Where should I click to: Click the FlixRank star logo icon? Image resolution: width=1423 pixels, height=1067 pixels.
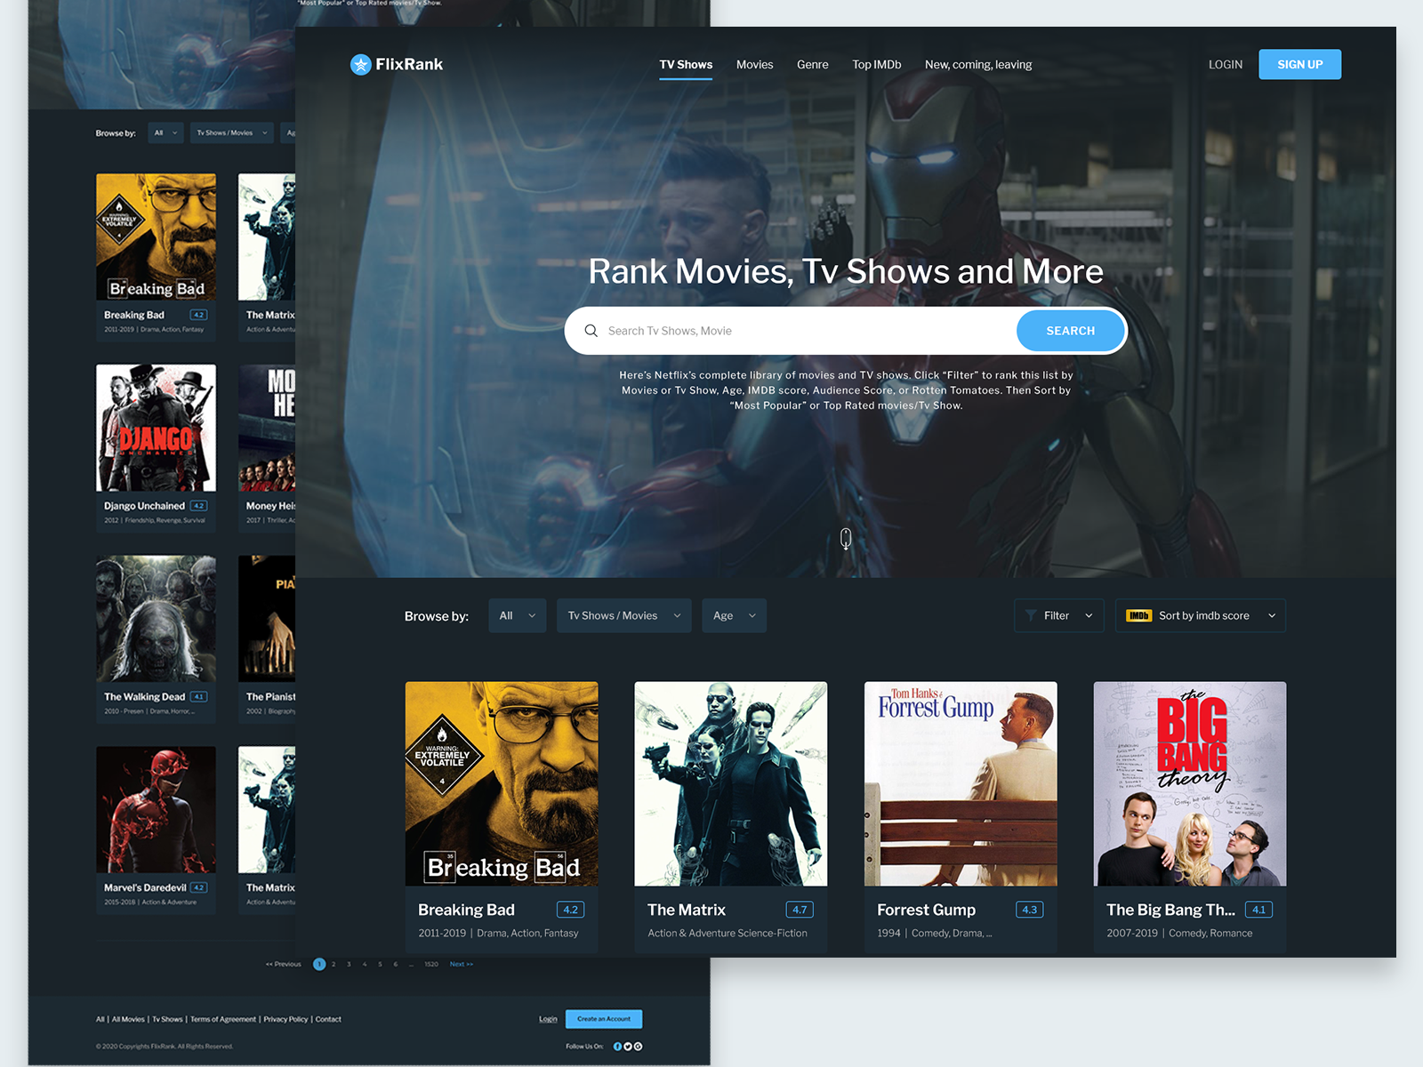[x=360, y=64]
